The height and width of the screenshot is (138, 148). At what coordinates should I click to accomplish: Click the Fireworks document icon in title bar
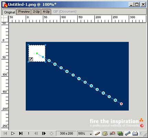point(5,5)
